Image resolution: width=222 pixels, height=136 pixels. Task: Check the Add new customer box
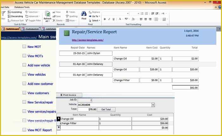pyautogui.click(x=24, y=83)
